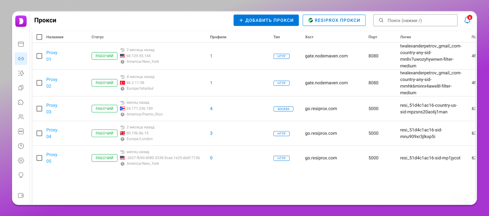
Task: Open the team members icon in sidebar
Action: [21, 117]
